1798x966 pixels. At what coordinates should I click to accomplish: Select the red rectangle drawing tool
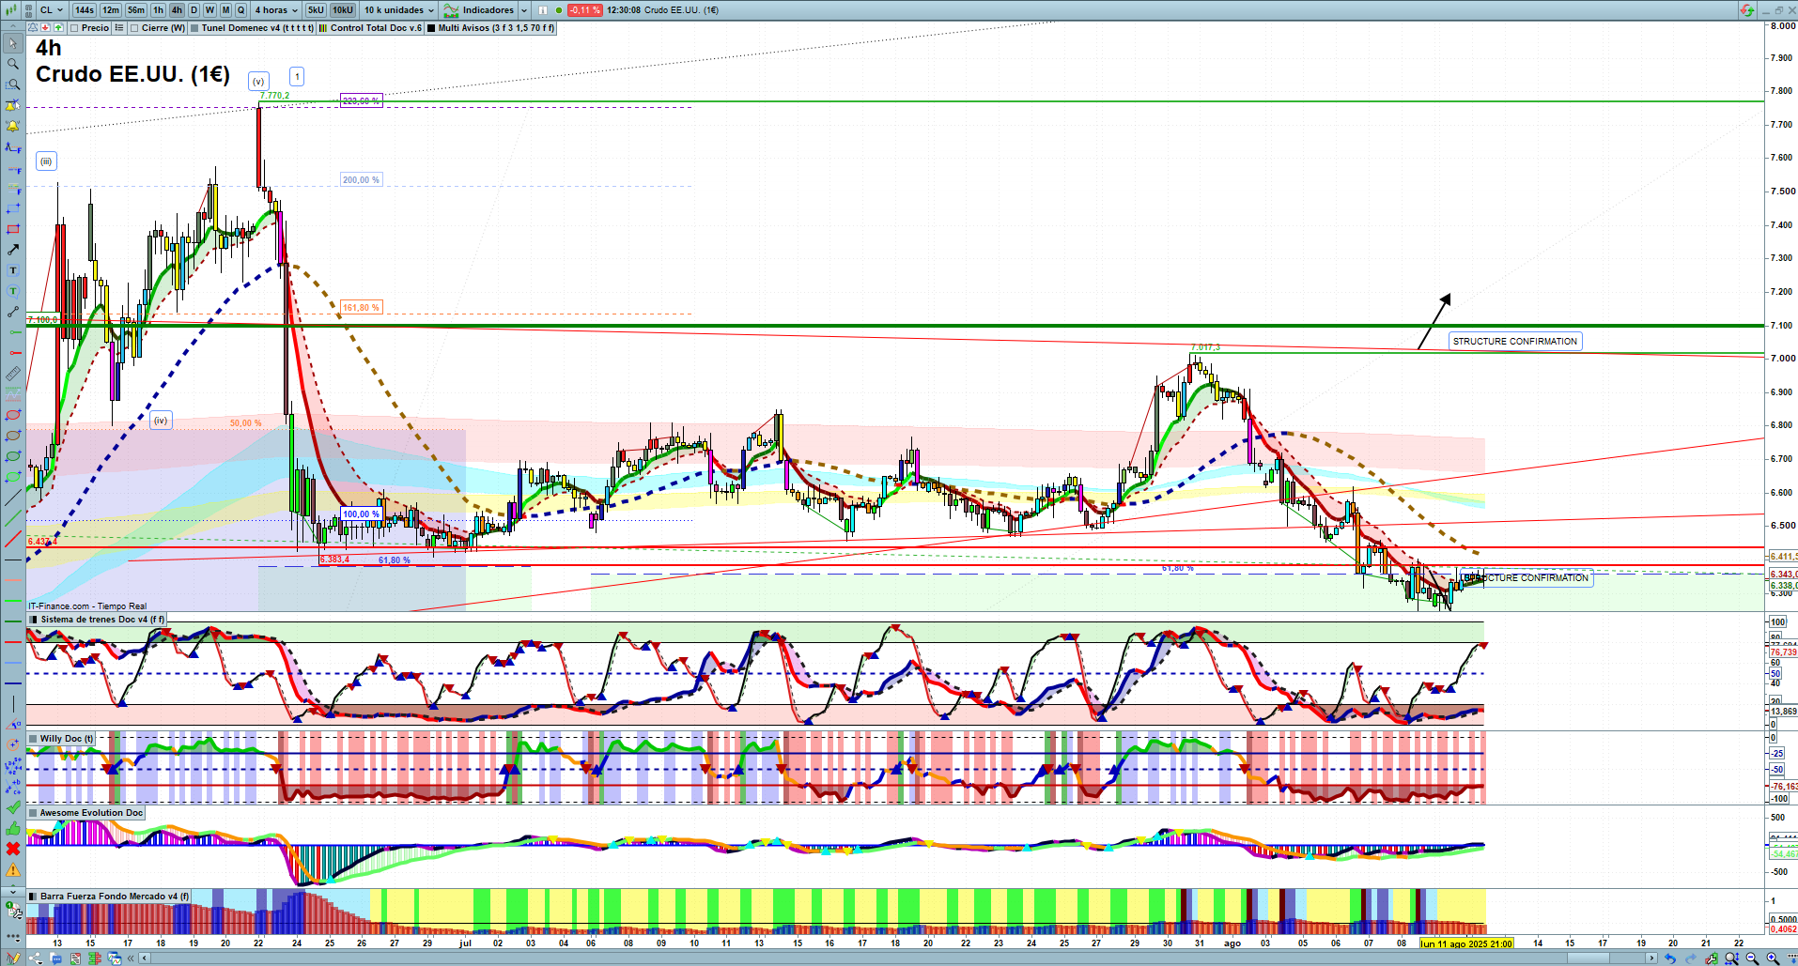(x=13, y=229)
